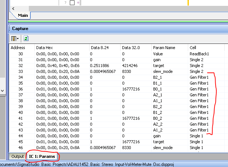The height and width of the screenshot is (167, 228).
Task: Toggle the checkbox beside number 7
Action: [72, 3]
